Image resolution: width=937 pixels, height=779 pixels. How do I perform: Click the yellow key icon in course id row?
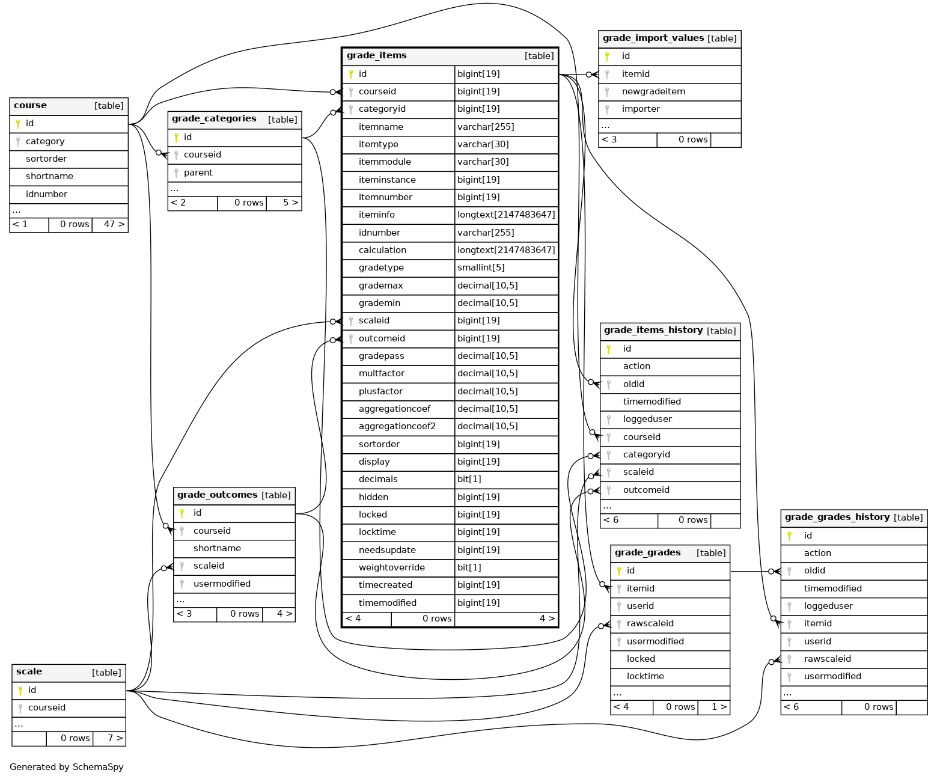18,124
